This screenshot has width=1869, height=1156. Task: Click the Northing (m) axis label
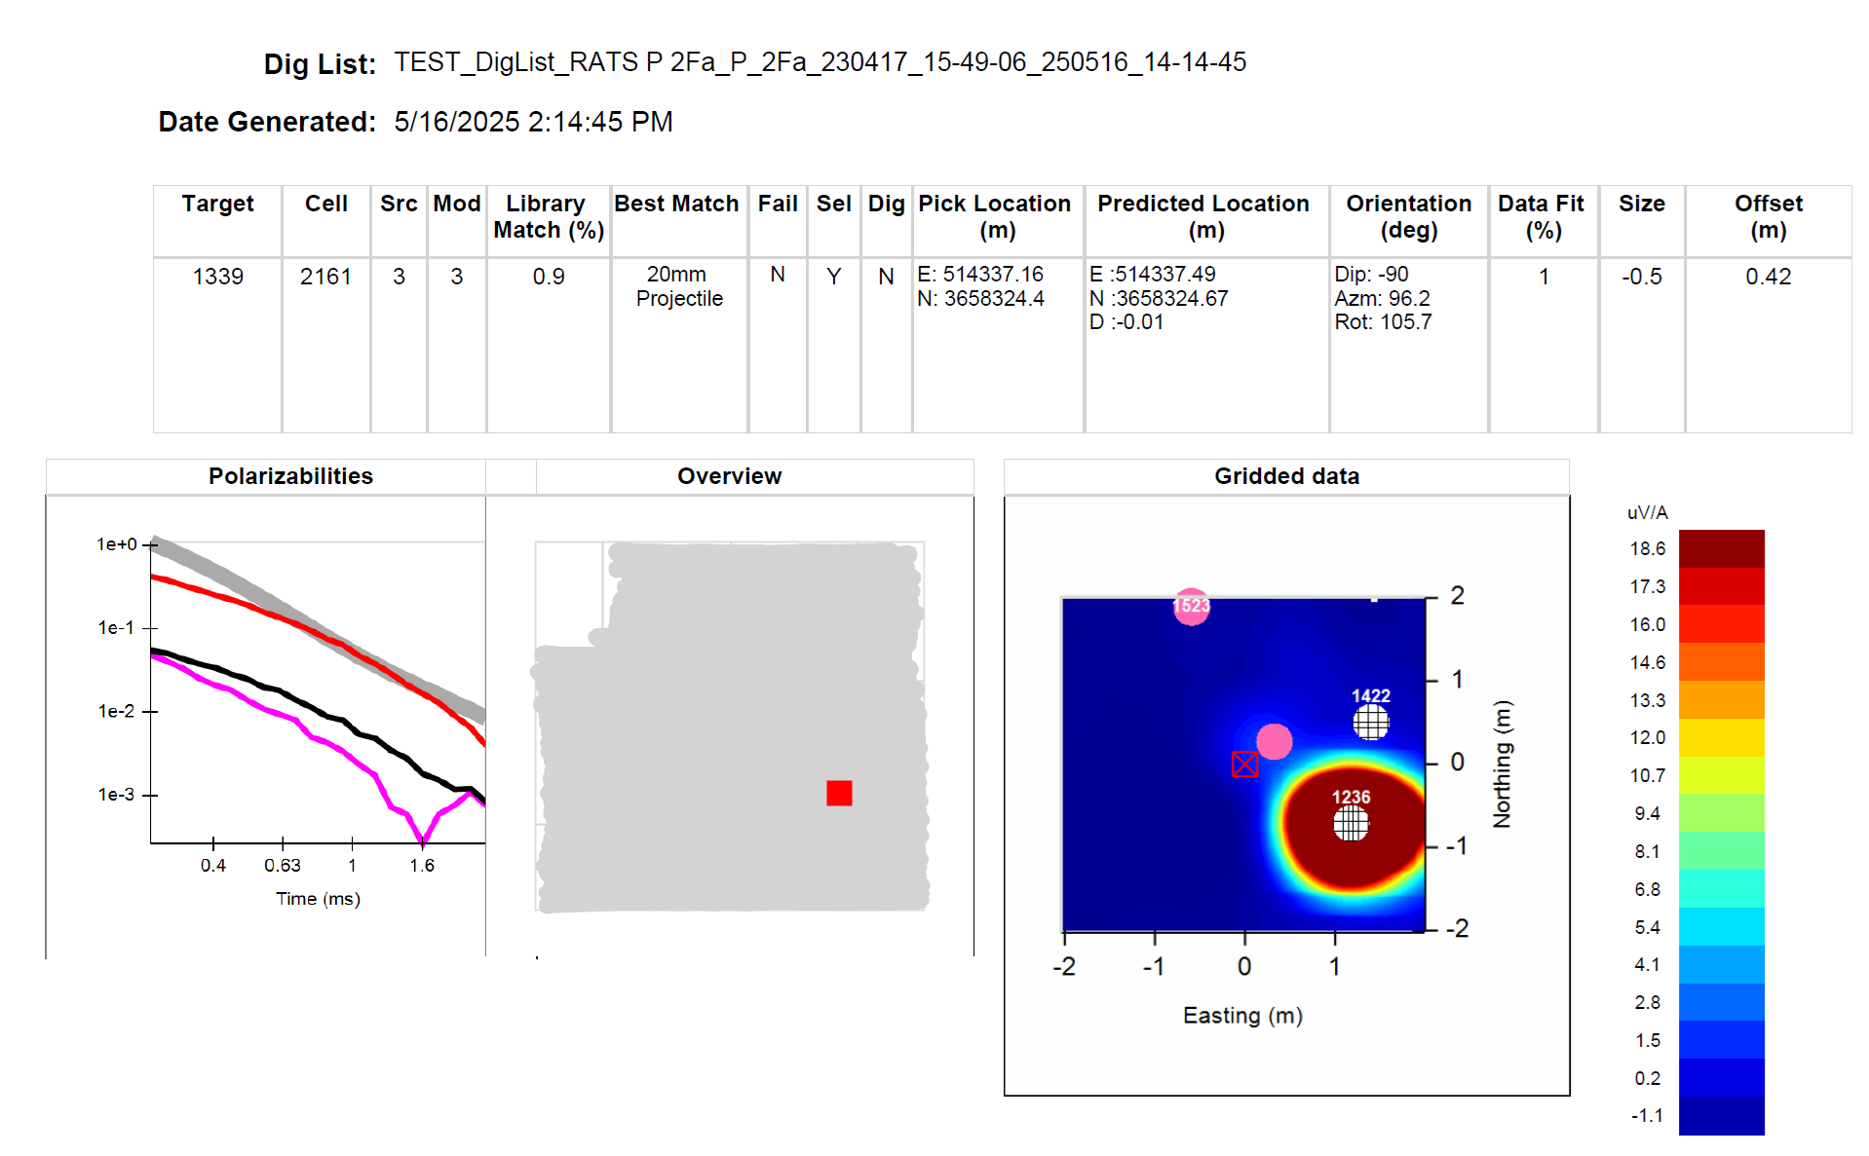pos(1502,764)
